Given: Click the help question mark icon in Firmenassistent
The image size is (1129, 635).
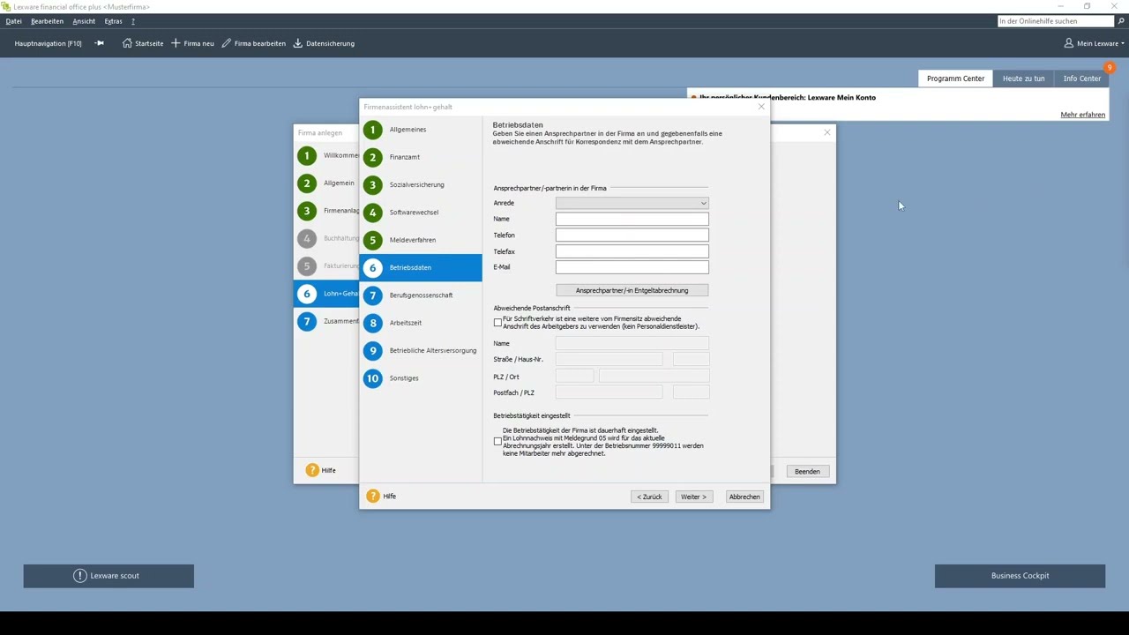Looking at the screenshot, I should pyautogui.click(x=373, y=497).
